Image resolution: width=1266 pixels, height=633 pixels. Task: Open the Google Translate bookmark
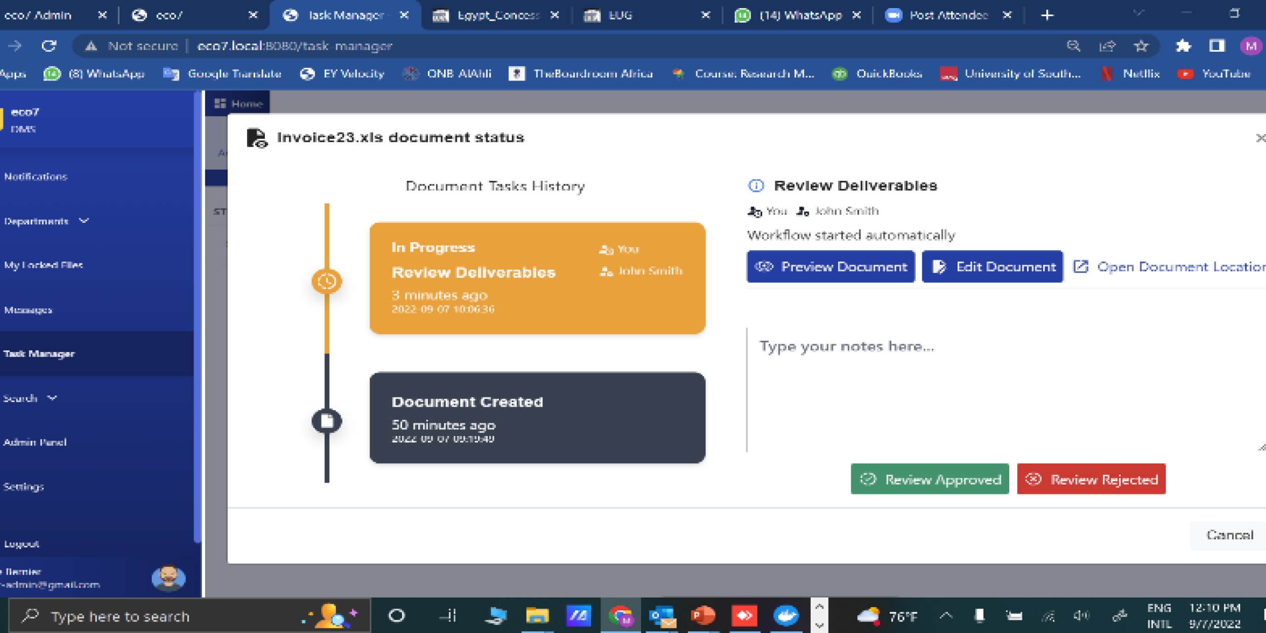click(223, 74)
